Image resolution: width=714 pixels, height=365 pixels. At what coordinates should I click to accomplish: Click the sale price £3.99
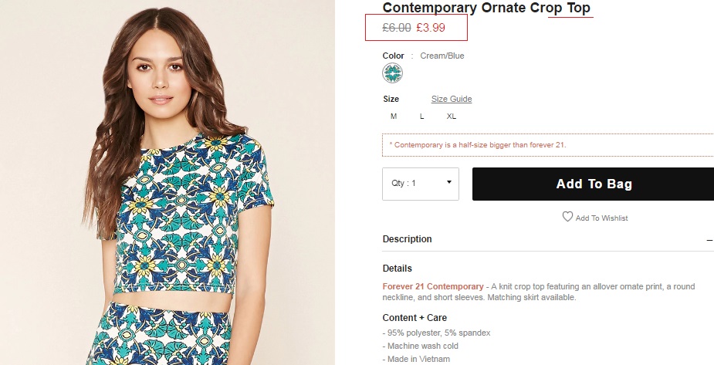pyautogui.click(x=431, y=29)
